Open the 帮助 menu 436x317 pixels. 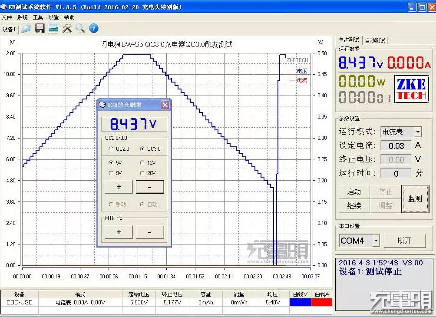[69, 17]
